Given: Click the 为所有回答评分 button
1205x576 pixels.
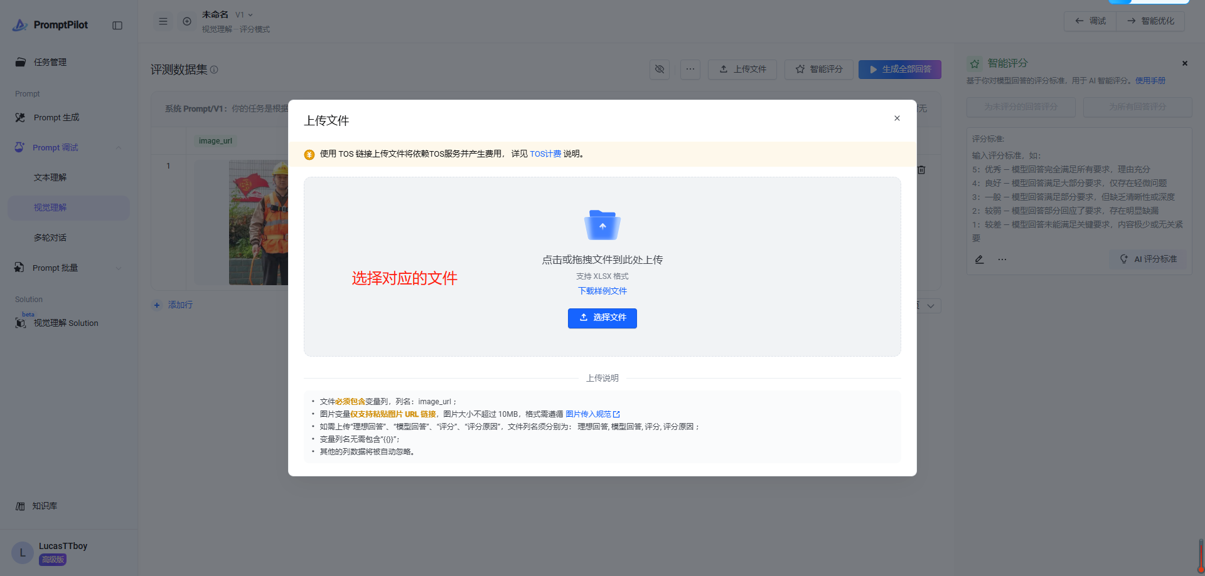Looking at the screenshot, I should [1138, 107].
